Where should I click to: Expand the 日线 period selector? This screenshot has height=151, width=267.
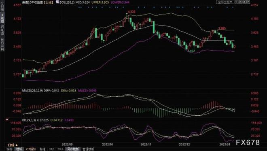[x=13, y=145]
